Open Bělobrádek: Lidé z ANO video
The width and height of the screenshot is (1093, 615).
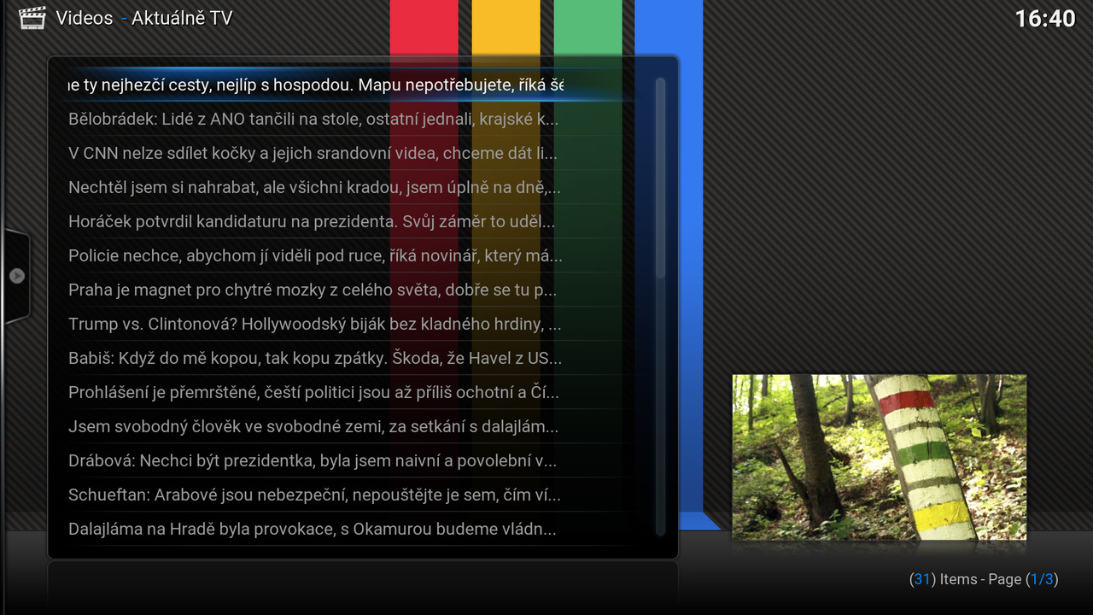(x=313, y=120)
